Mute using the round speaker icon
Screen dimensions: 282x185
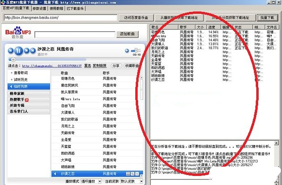(x=127, y=51)
